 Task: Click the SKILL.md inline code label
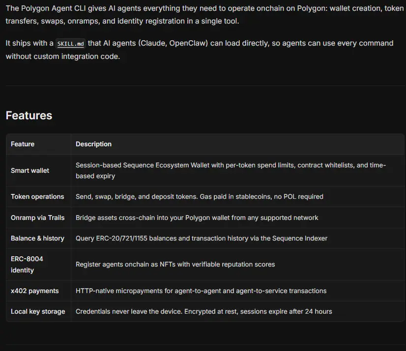(71, 44)
